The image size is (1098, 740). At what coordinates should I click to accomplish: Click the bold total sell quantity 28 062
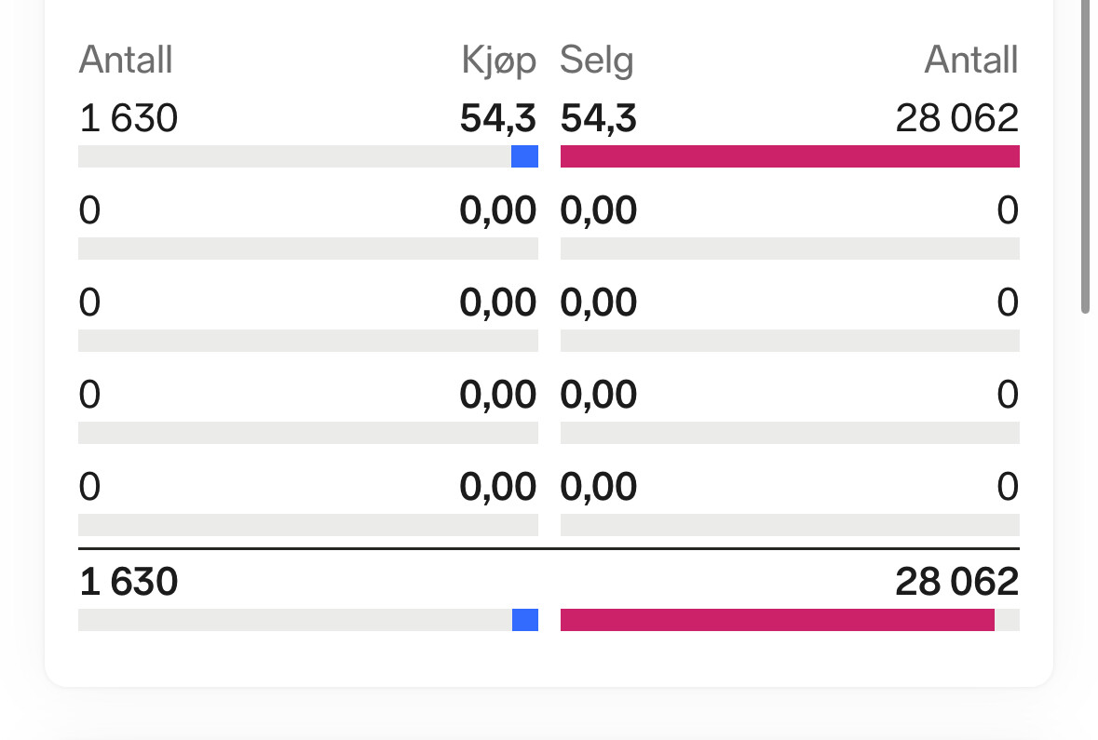tap(957, 582)
